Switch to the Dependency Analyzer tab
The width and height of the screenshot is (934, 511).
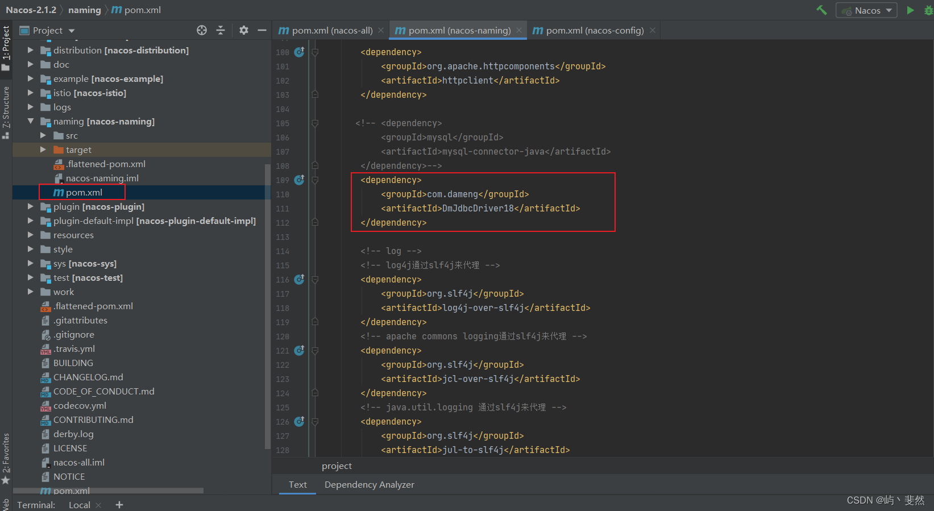click(370, 484)
